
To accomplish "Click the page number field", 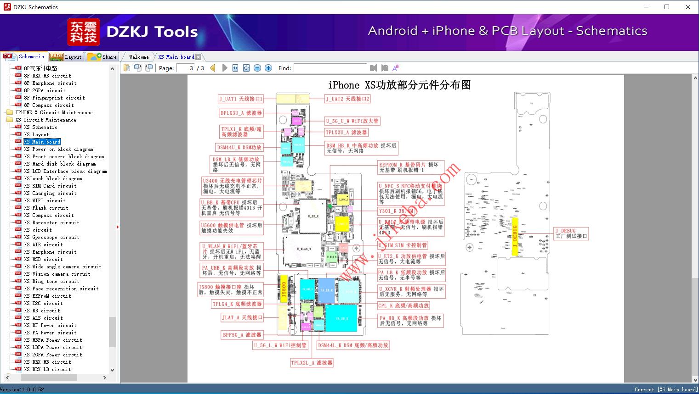I will pyautogui.click(x=186, y=68).
